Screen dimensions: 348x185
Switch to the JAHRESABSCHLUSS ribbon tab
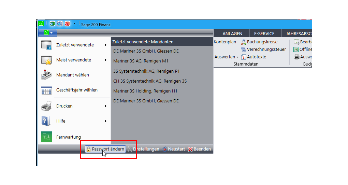click(297, 33)
